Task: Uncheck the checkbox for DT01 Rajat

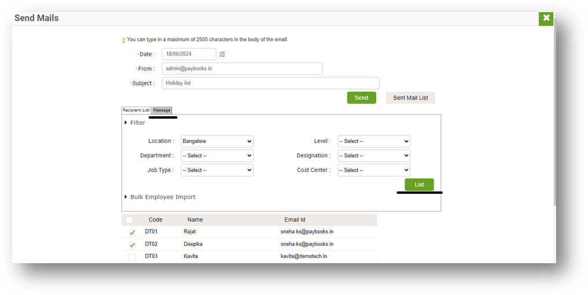Action: (132, 233)
